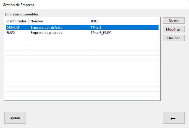
Task: Click the divider between Nombre and BDD headers
Action: pyautogui.click(x=89, y=21)
